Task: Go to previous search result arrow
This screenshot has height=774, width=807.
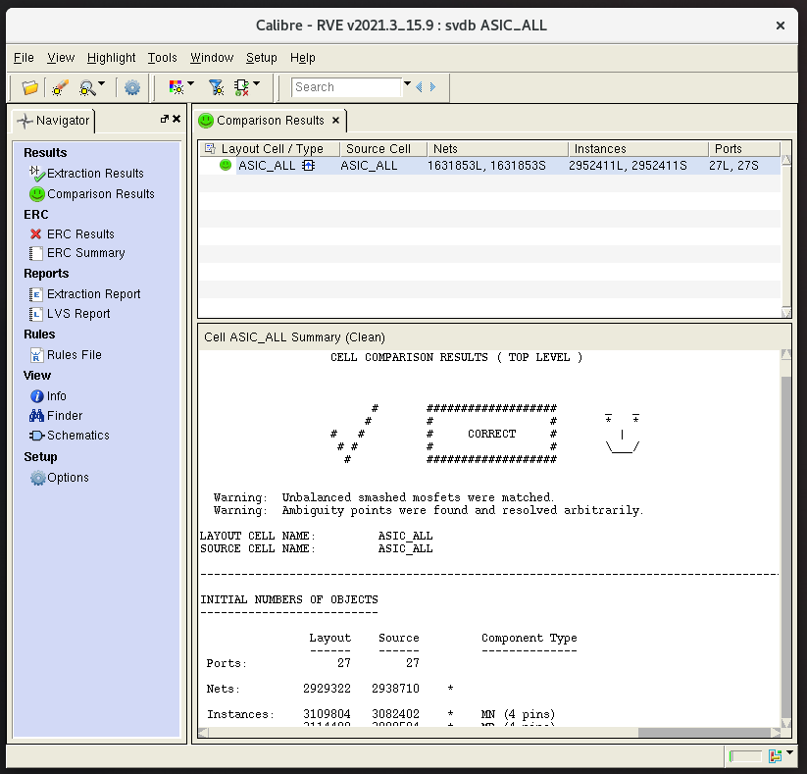Action: coord(419,87)
